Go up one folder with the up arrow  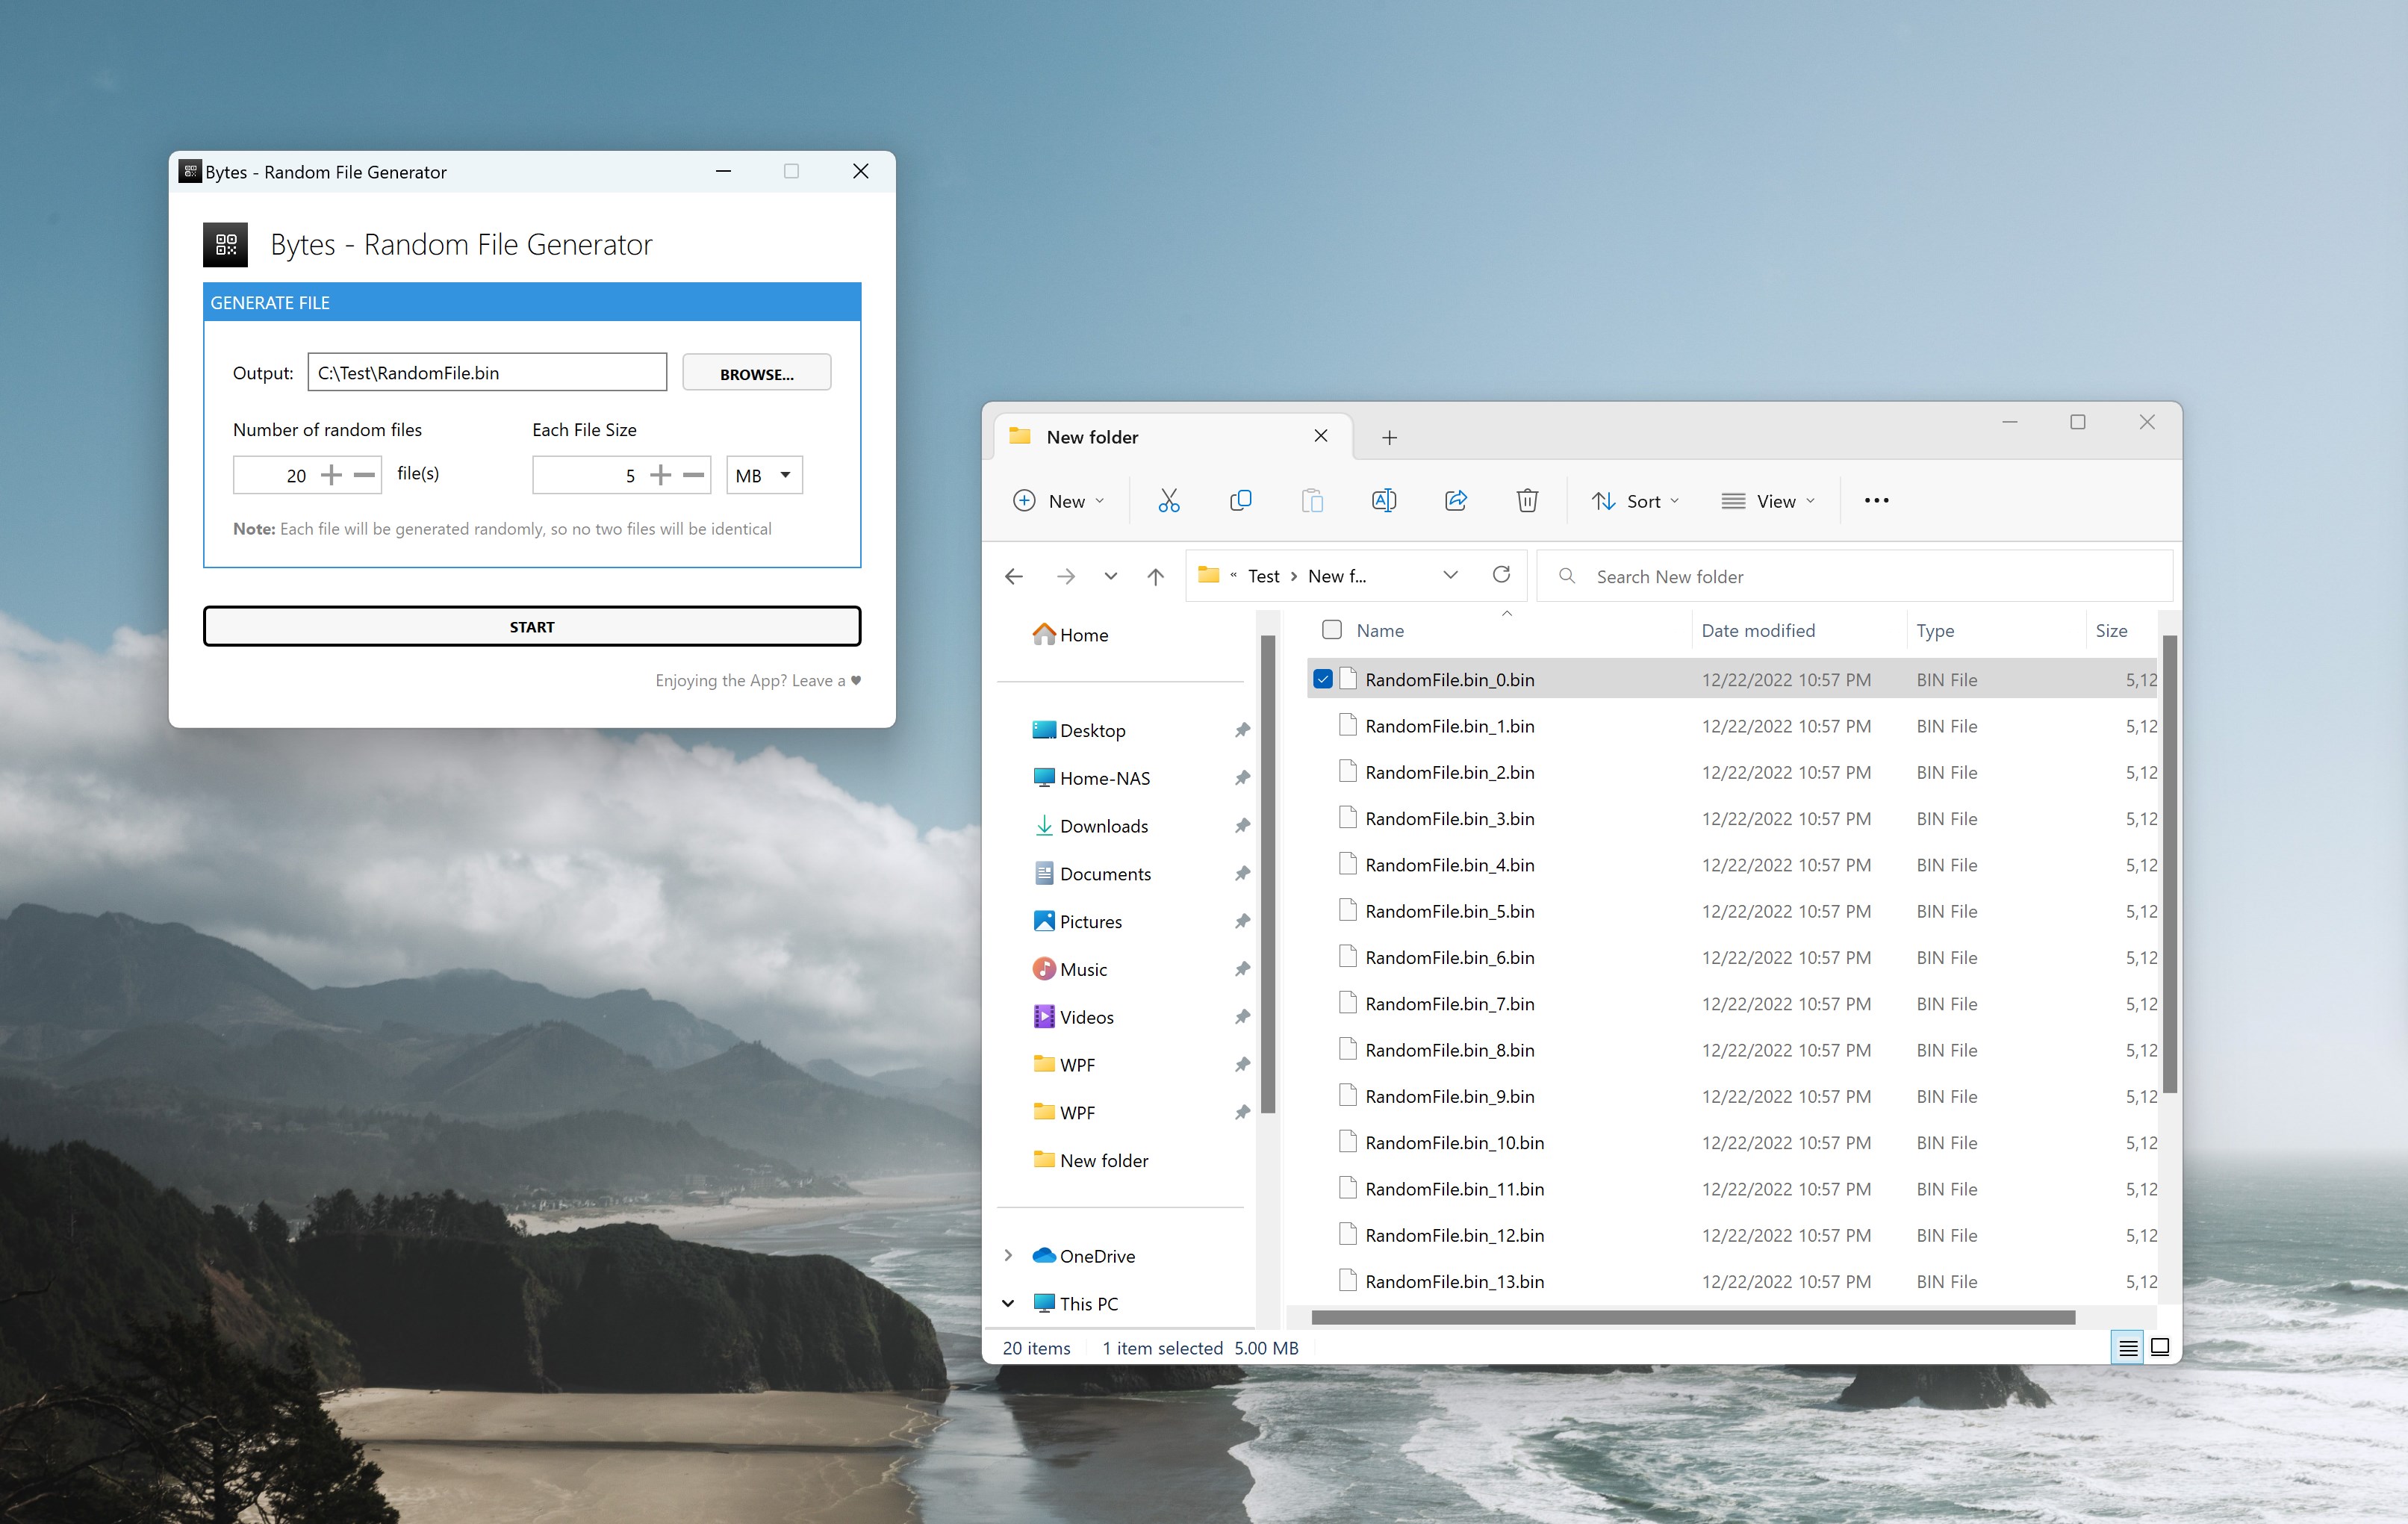click(x=1155, y=577)
